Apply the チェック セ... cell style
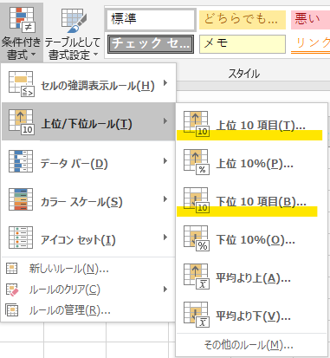Screen dimensions: 330x358 click(x=151, y=44)
